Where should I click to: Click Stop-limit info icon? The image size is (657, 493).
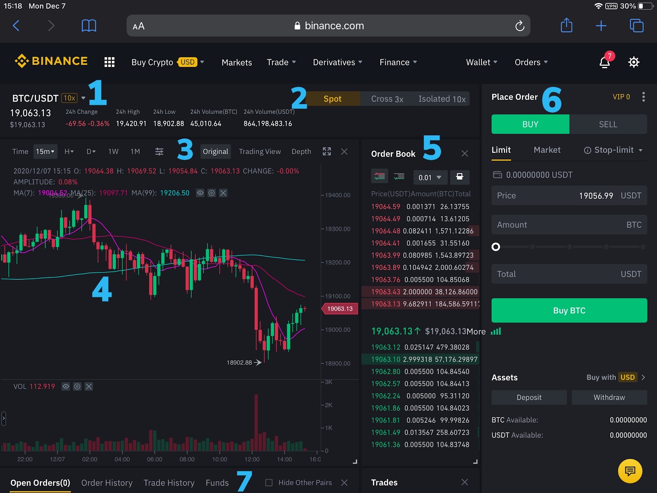coord(588,150)
